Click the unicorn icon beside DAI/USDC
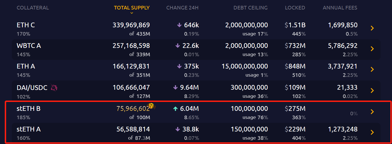Viewport: 392px width, 144px height. (x=54, y=88)
